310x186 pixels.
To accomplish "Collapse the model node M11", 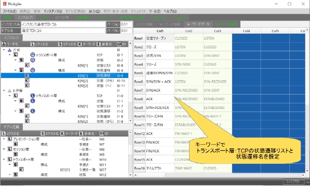I will pos(10,164).
